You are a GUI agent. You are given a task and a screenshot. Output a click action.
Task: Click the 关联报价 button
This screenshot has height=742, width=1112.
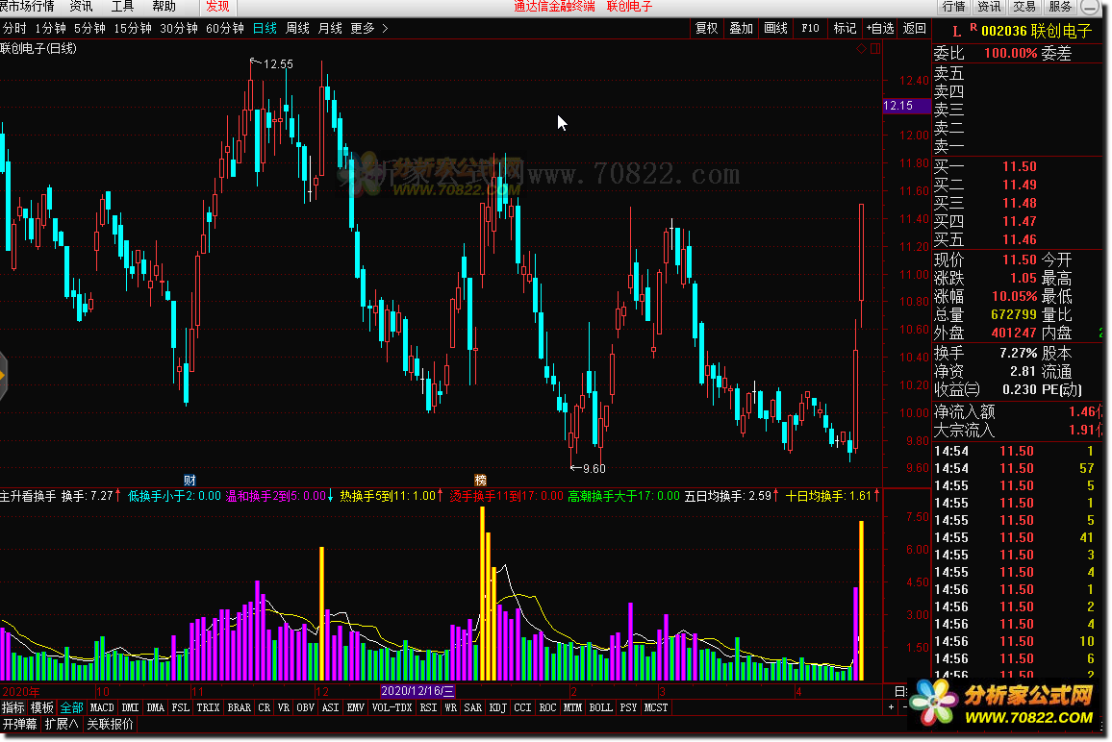pos(110,725)
